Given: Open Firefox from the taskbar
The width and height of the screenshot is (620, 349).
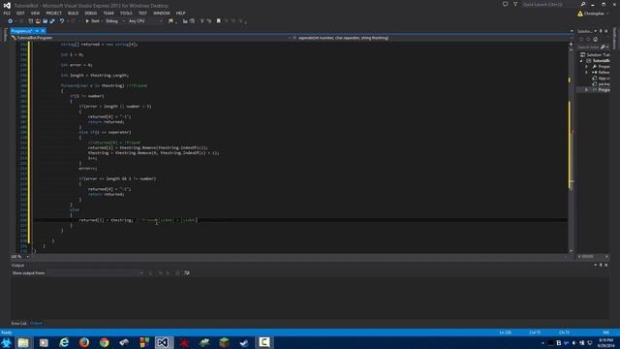Looking at the screenshot, I should click(x=84, y=342).
